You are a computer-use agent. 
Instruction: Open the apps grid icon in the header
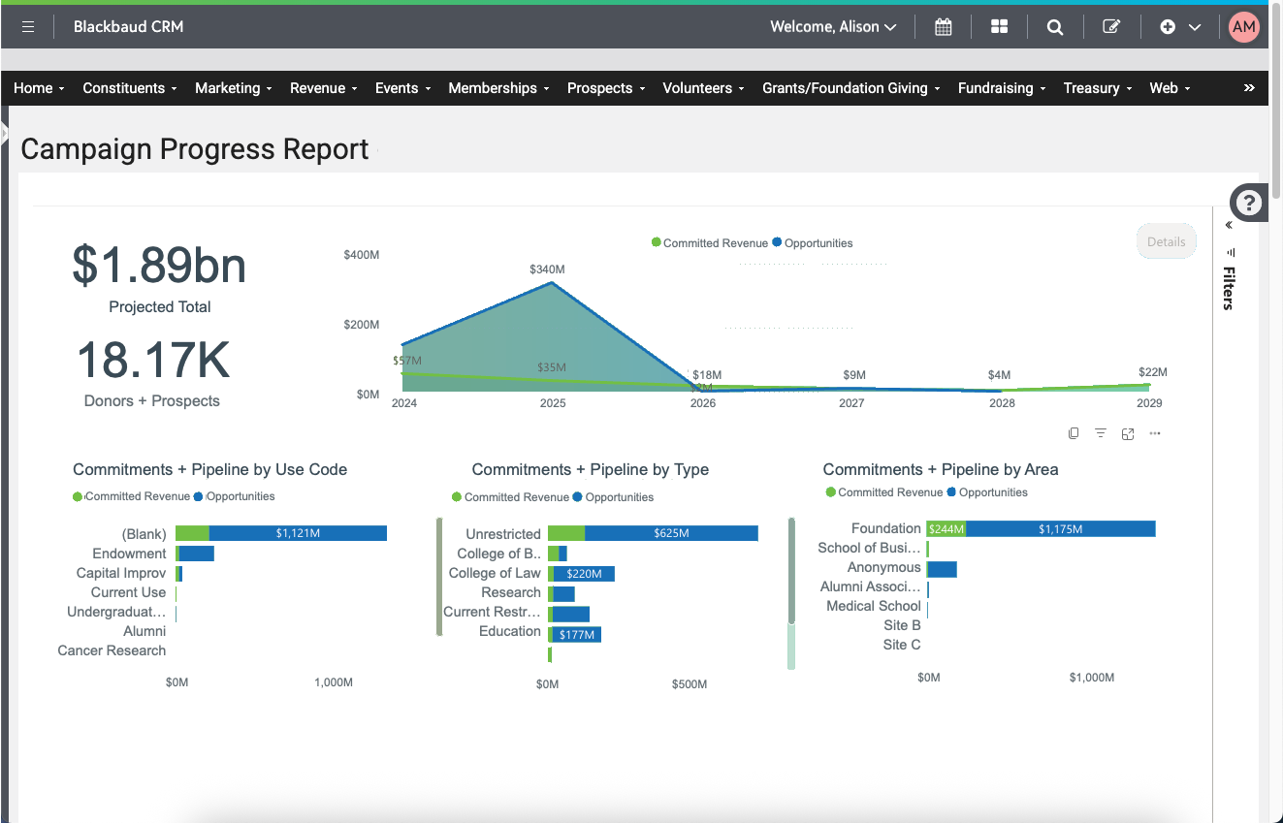(999, 26)
